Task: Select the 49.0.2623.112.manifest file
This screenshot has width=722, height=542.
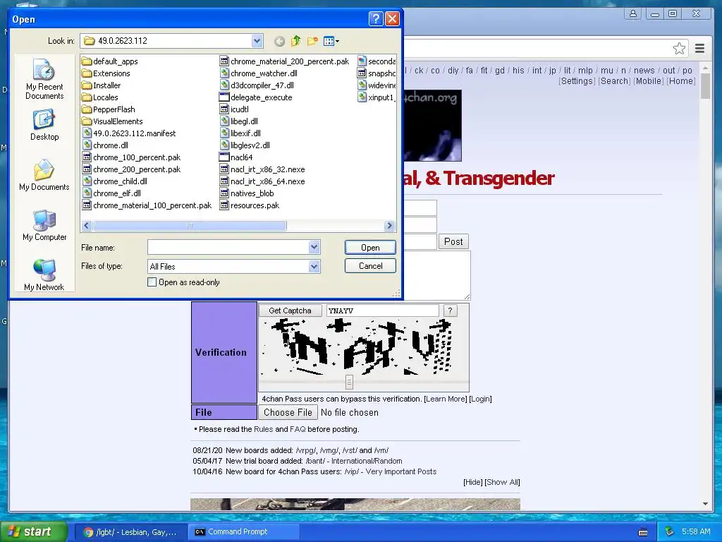Action: pos(129,133)
